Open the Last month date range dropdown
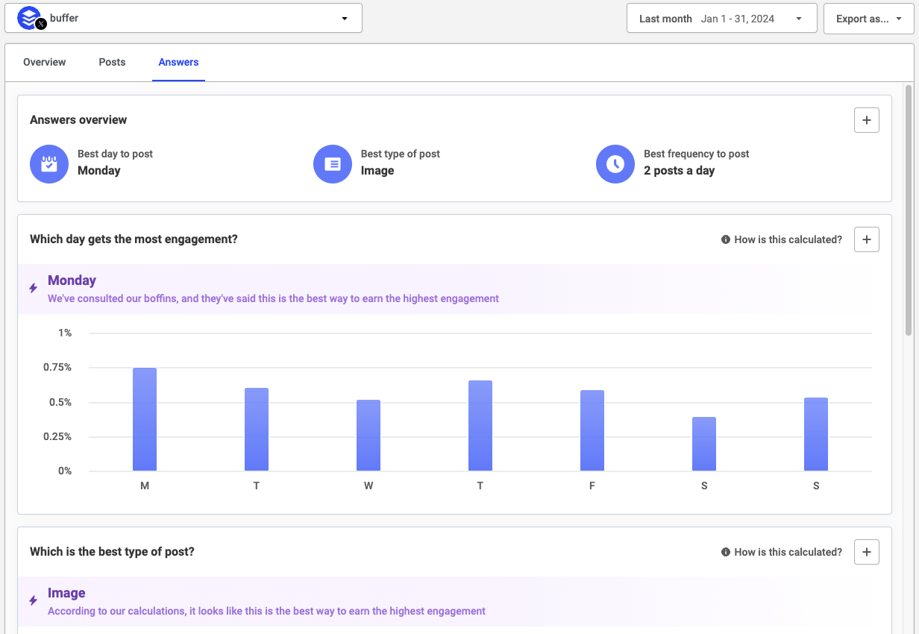This screenshot has width=919, height=634. coord(721,19)
